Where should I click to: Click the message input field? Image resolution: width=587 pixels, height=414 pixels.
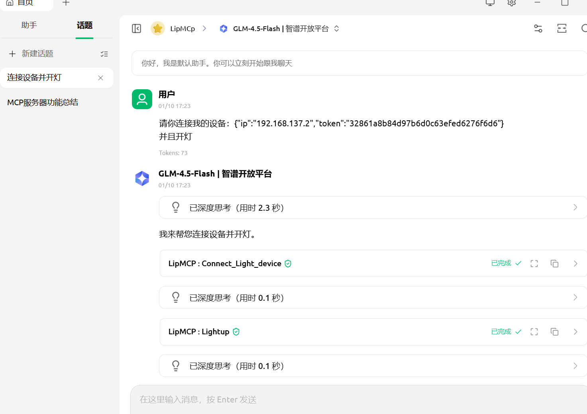[x=359, y=400]
